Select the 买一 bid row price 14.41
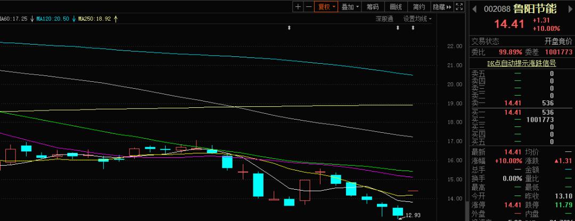This screenshot has height=221, width=575. pos(513,112)
